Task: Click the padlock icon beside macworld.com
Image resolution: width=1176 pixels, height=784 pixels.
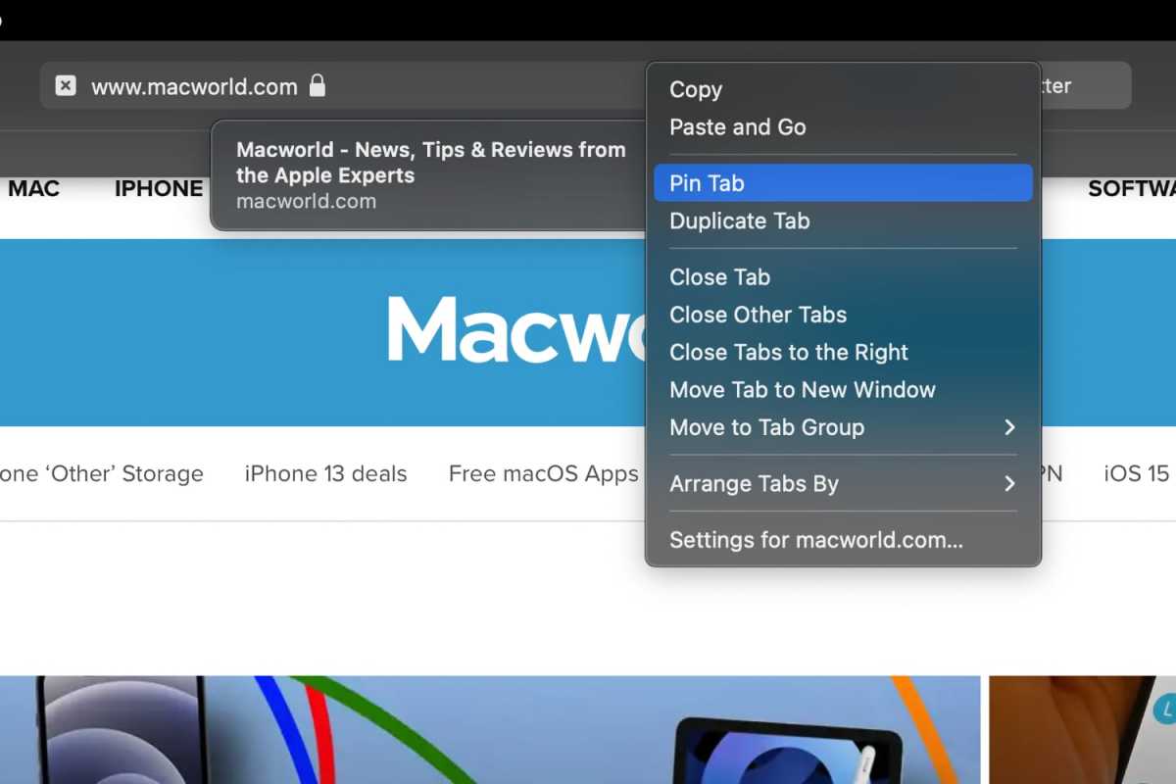Action: point(317,85)
